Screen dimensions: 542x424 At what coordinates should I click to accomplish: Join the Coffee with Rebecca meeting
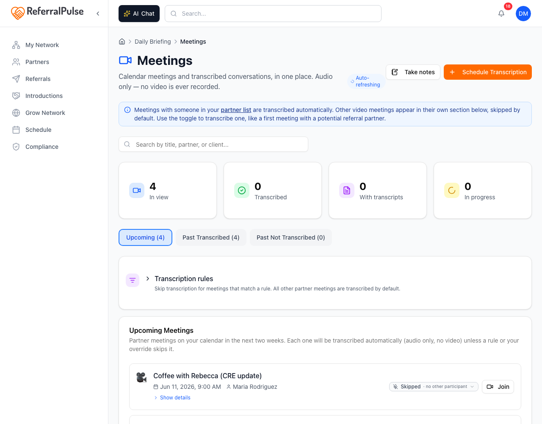498,387
